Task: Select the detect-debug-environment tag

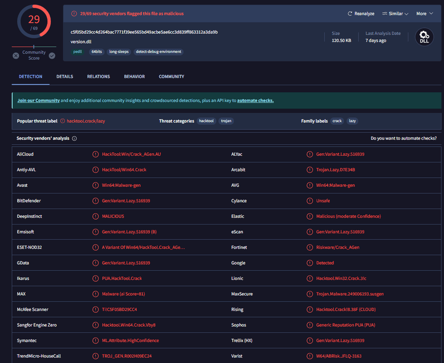Action: (159, 52)
